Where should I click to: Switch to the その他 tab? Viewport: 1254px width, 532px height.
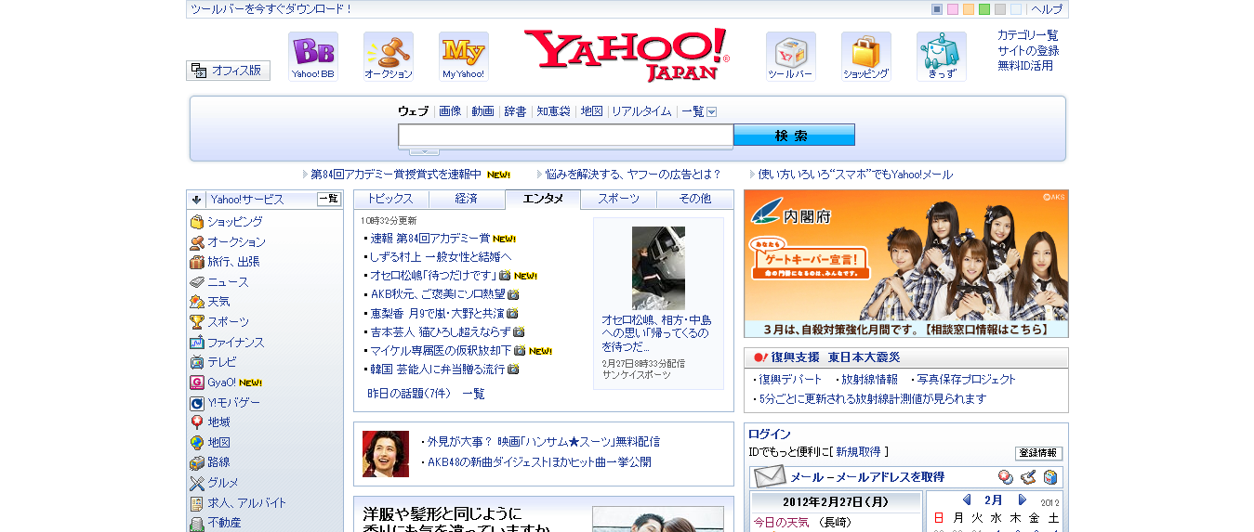[695, 199]
